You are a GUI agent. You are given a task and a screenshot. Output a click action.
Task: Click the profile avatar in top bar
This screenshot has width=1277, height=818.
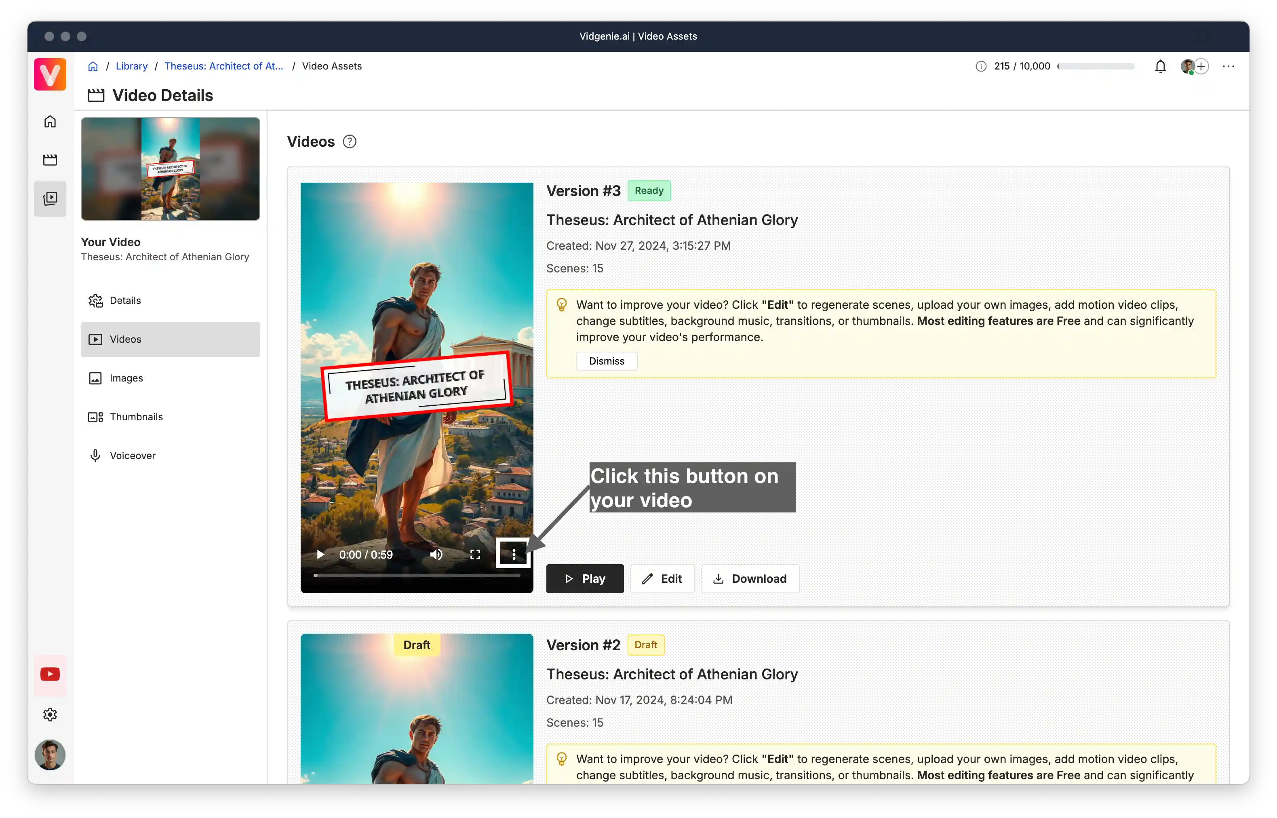click(1187, 66)
